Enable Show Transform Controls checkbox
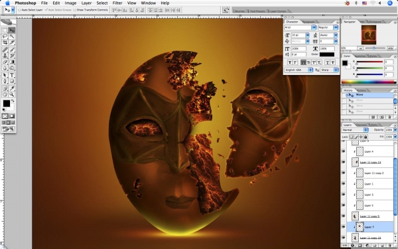The width and height of the screenshot is (398, 249). pyautogui.click(x=74, y=10)
